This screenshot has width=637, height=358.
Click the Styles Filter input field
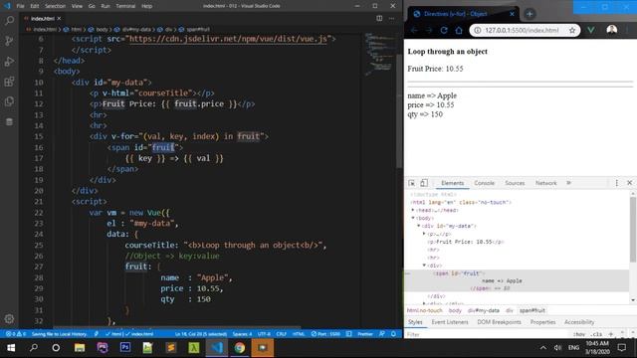486,334
